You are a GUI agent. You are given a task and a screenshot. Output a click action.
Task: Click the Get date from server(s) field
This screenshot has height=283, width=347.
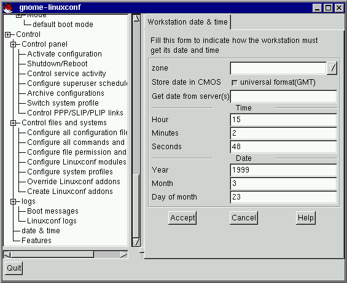pyautogui.click(x=284, y=96)
